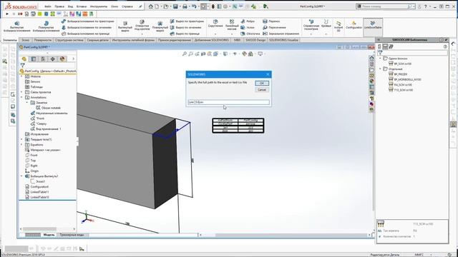The image size is (458, 257).
Task: Choose Бобышка/основание на границе boundary tool
Action: tap(85, 34)
